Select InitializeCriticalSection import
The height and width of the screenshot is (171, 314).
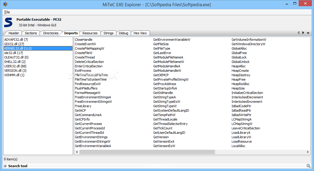tap(247, 93)
